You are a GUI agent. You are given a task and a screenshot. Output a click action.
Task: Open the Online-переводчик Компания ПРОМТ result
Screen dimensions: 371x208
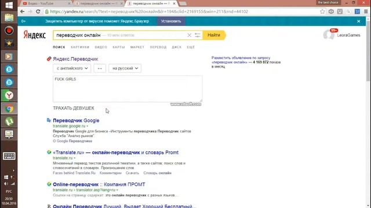point(99,184)
